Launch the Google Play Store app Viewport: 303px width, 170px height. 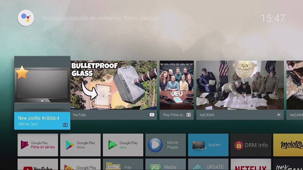coord(80,145)
